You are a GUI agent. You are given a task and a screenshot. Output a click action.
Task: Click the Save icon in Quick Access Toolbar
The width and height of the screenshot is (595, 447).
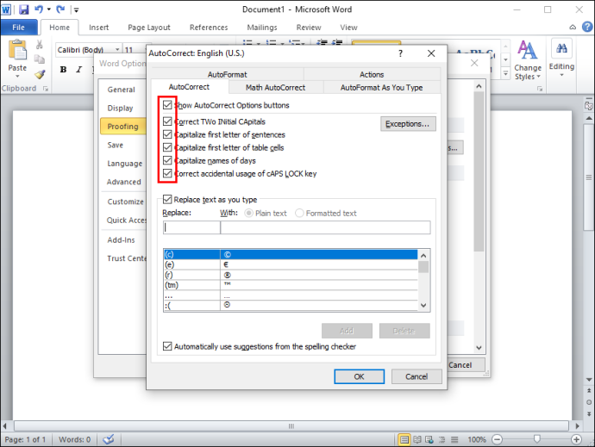23,9
